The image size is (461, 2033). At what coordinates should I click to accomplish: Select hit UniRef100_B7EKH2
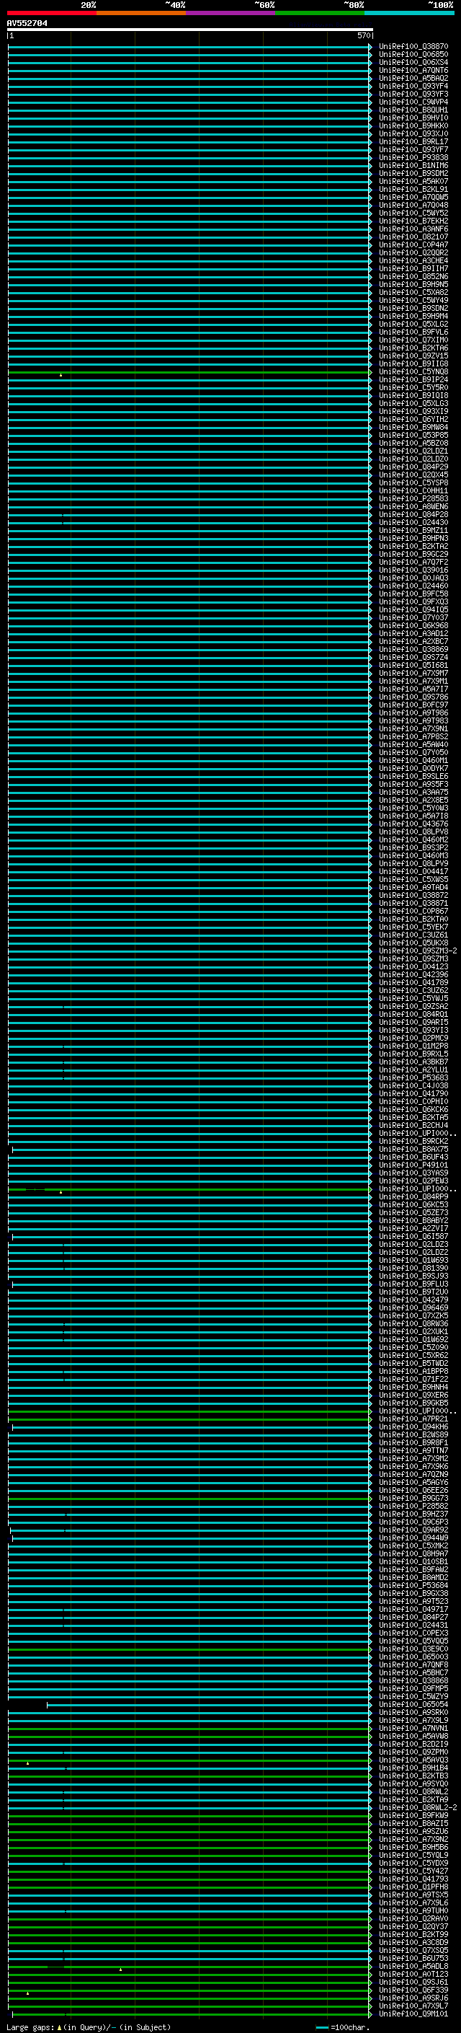coord(413,221)
